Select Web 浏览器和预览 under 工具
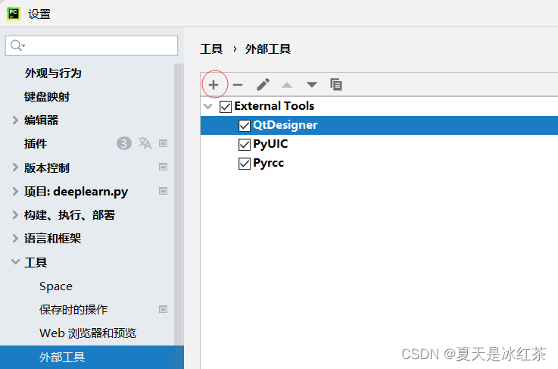The image size is (558, 369). click(88, 333)
